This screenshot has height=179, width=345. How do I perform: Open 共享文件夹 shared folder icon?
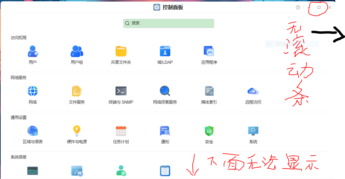coord(121,52)
